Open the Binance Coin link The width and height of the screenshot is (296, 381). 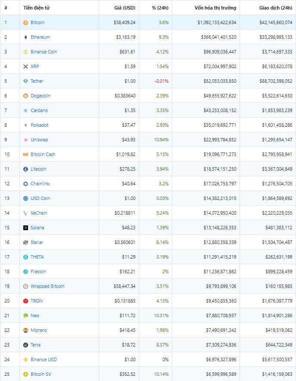click(x=44, y=52)
